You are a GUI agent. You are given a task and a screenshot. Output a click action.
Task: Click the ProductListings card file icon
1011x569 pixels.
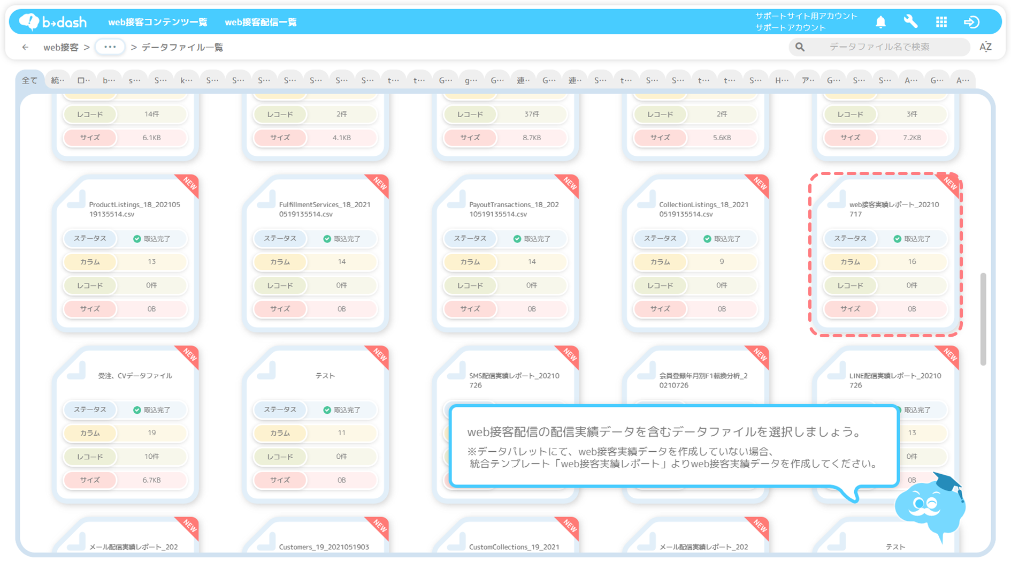click(76, 200)
